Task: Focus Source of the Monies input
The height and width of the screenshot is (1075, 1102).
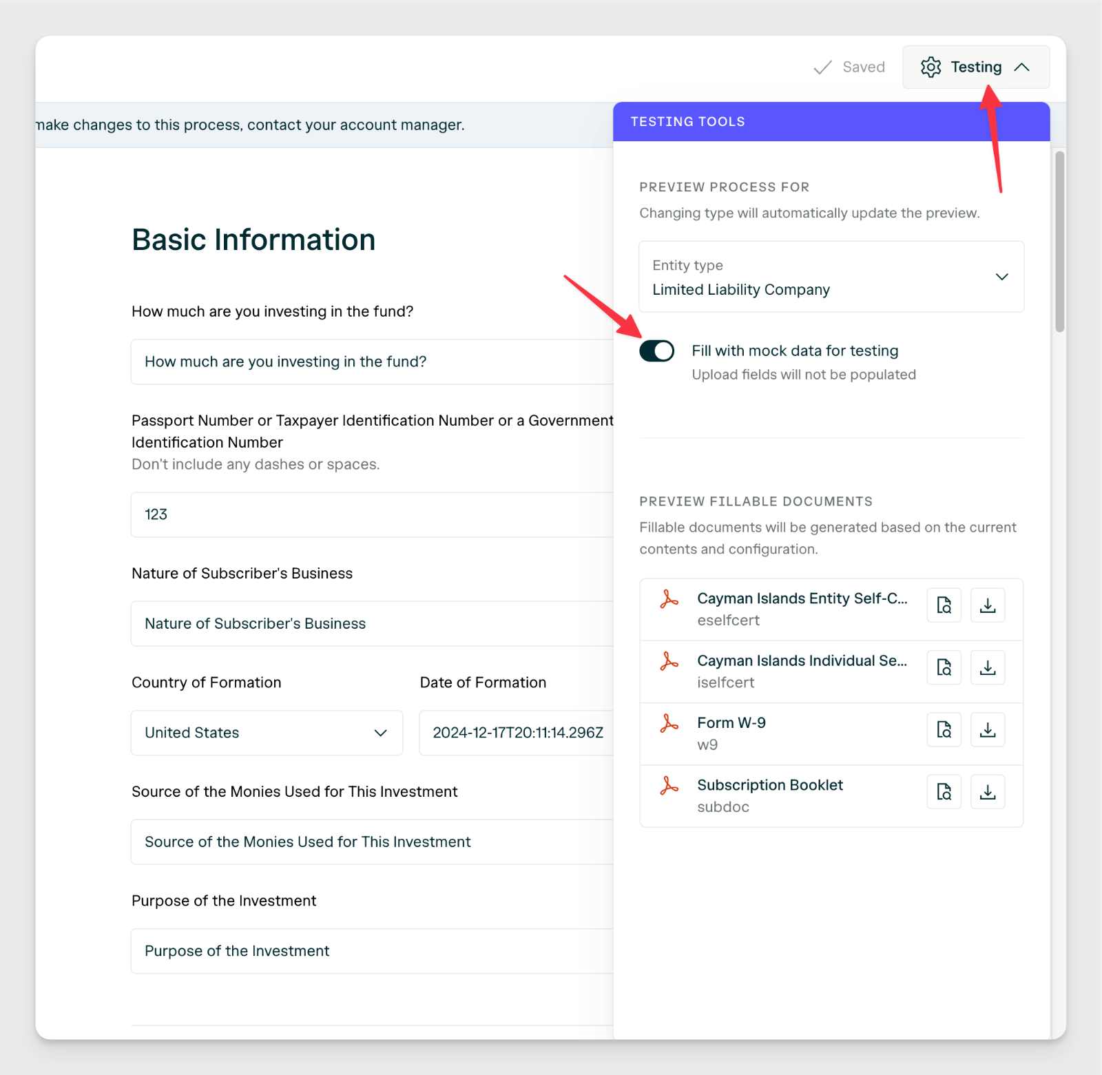Action: (x=372, y=842)
